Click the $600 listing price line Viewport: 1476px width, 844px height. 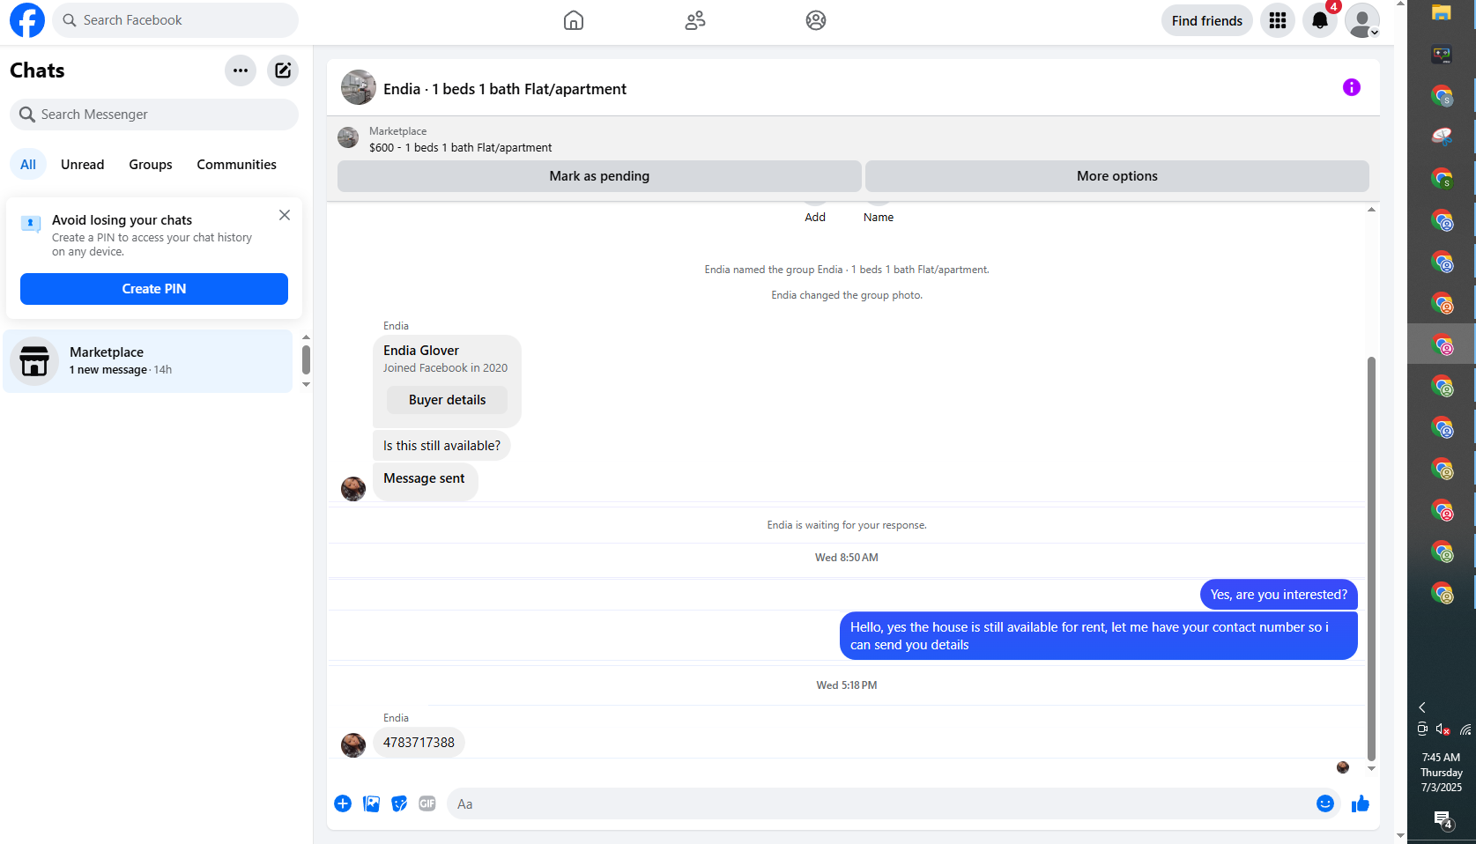pyautogui.click(x=461, y=148)
